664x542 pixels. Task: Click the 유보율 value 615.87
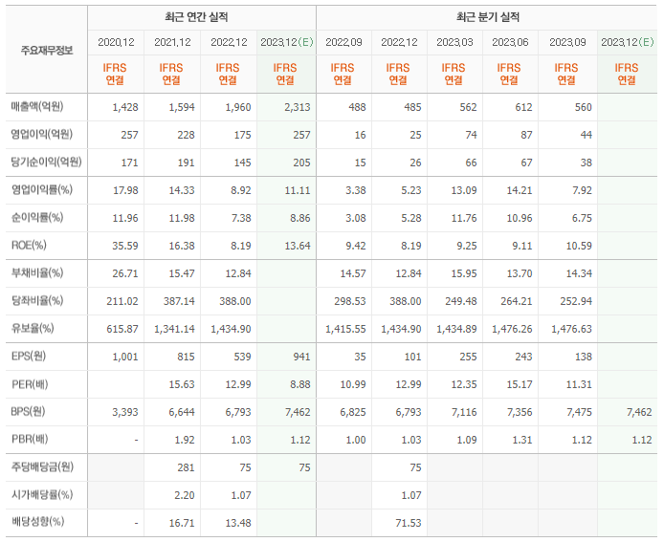coord(122,329)
